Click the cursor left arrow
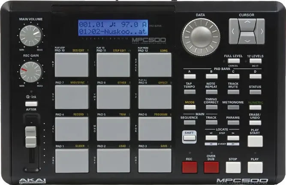Screen dimensions: 286x185 pyautogui.click(x=233, y=31)
